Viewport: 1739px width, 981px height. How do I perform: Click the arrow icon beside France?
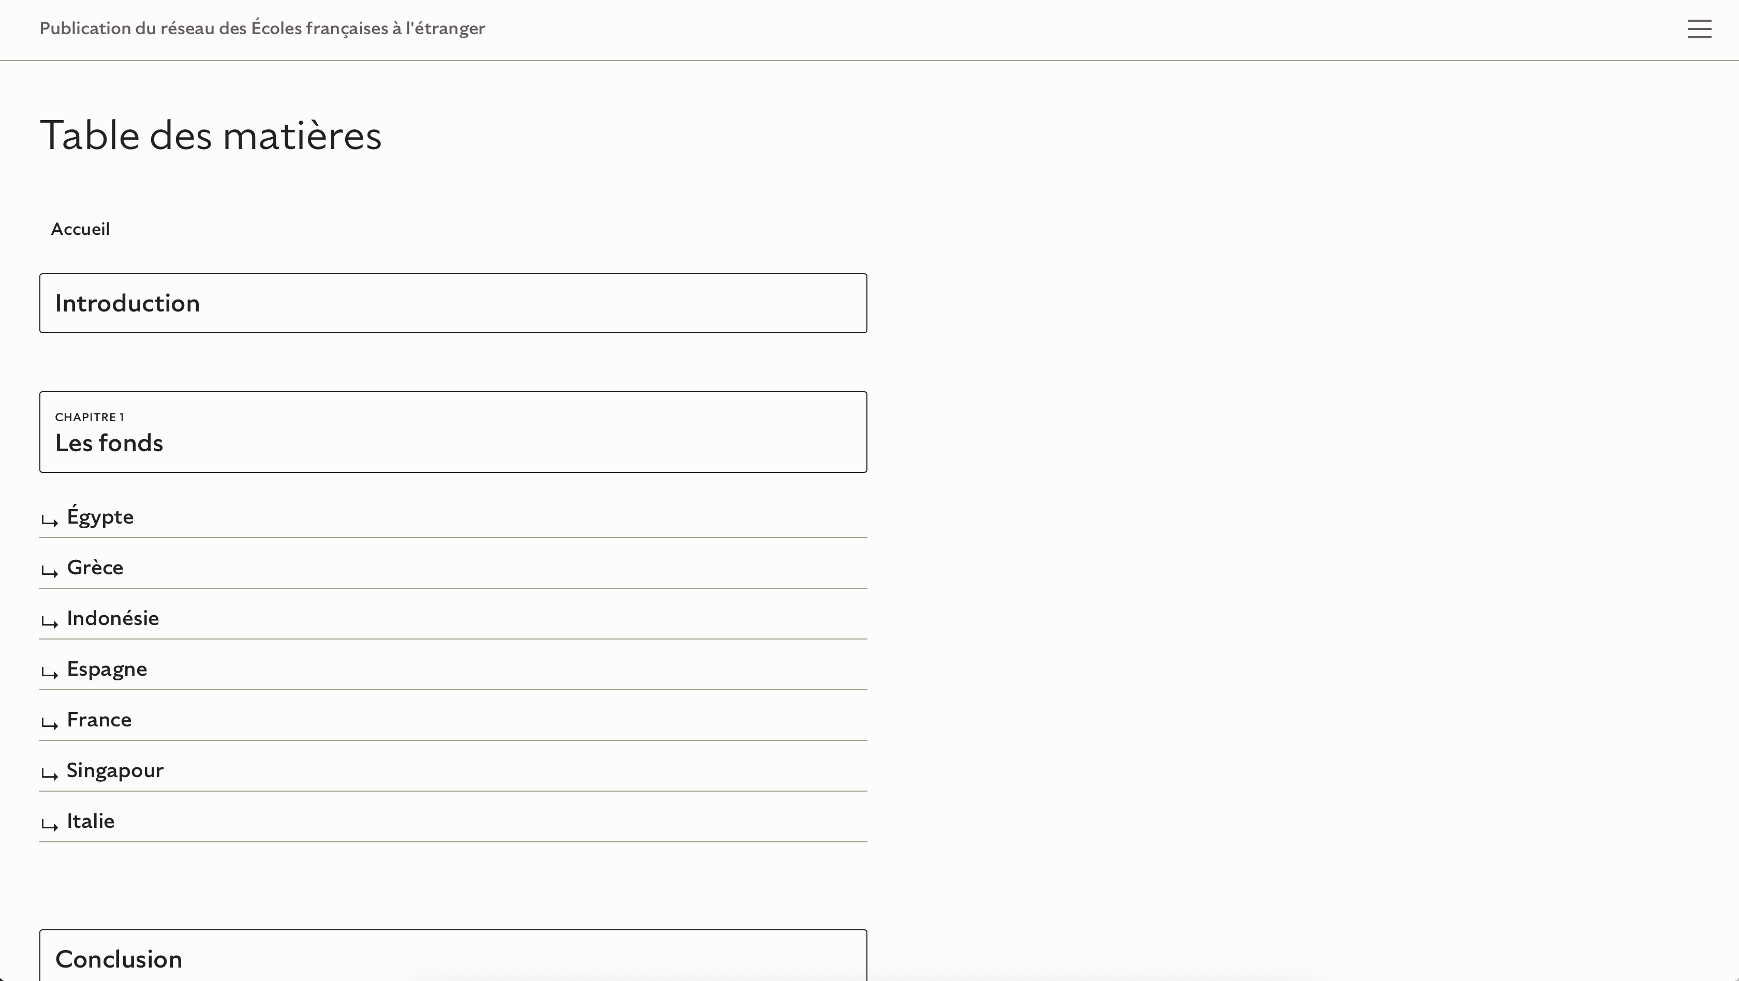click(x=49, y=723)
